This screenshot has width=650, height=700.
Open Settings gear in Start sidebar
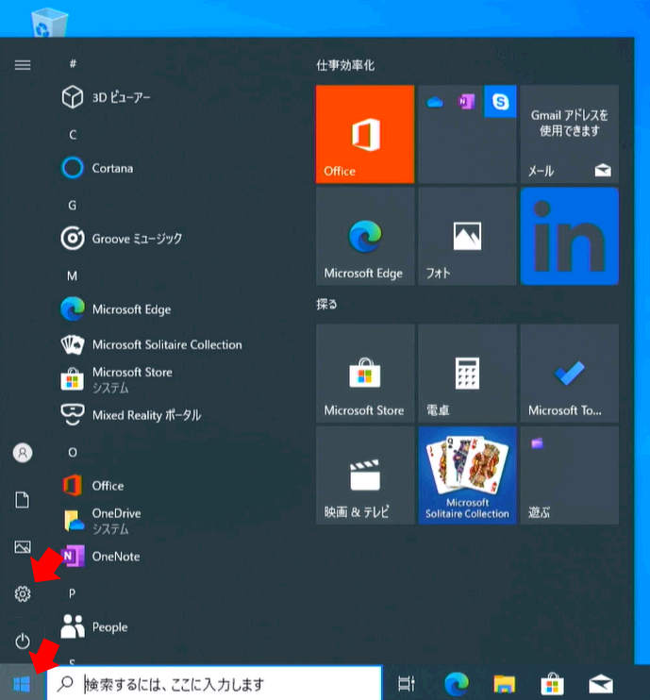click(x=23, y=593)
